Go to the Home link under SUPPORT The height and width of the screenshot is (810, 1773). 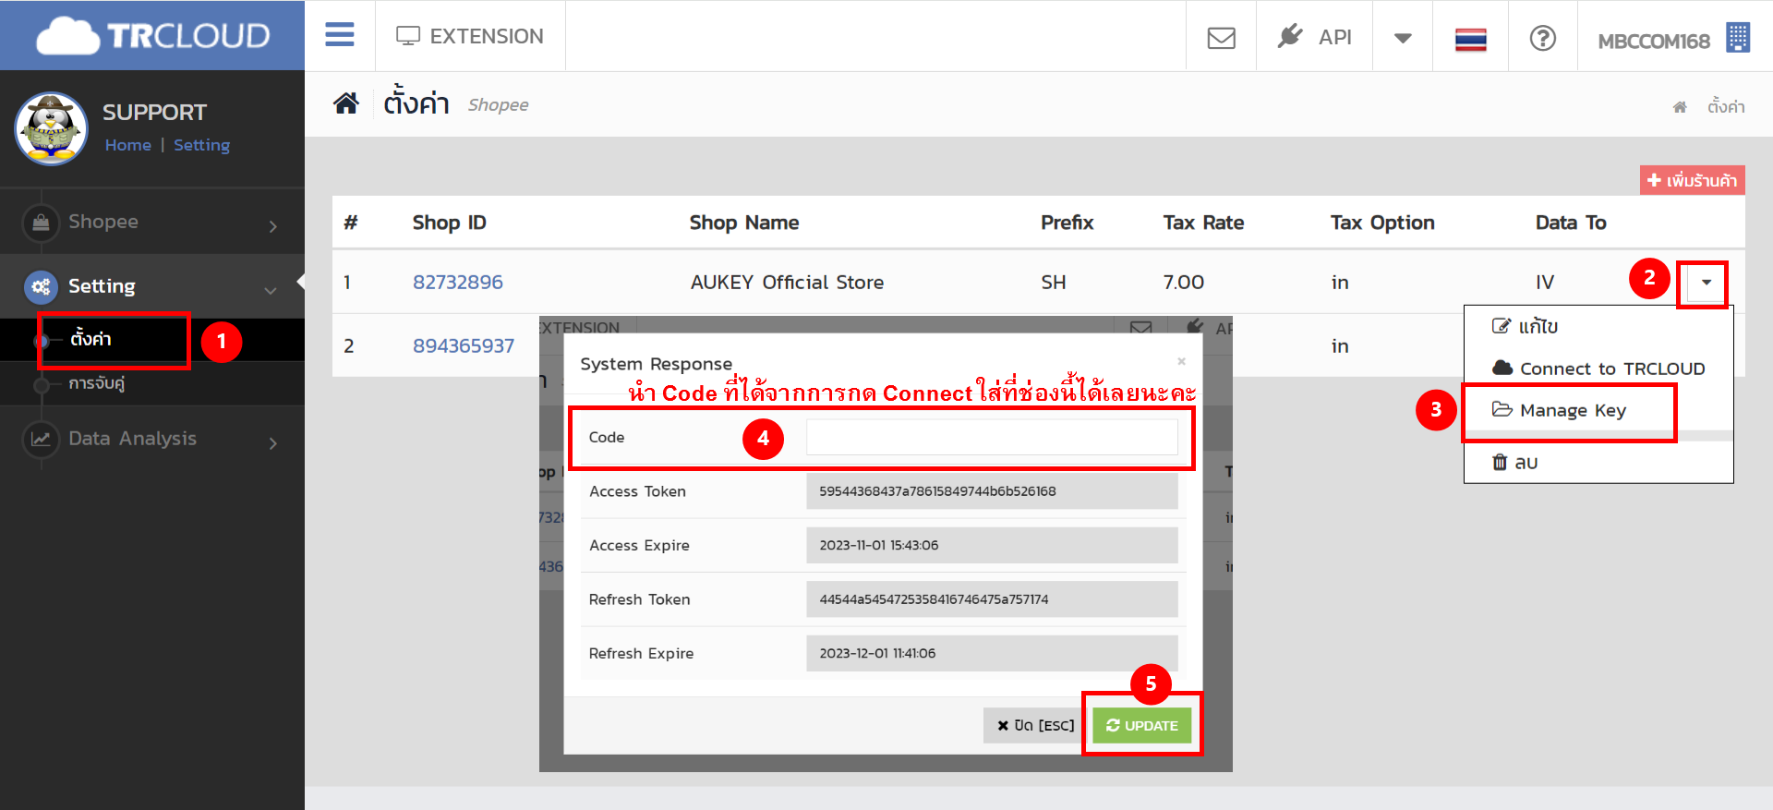pos(128,145)
